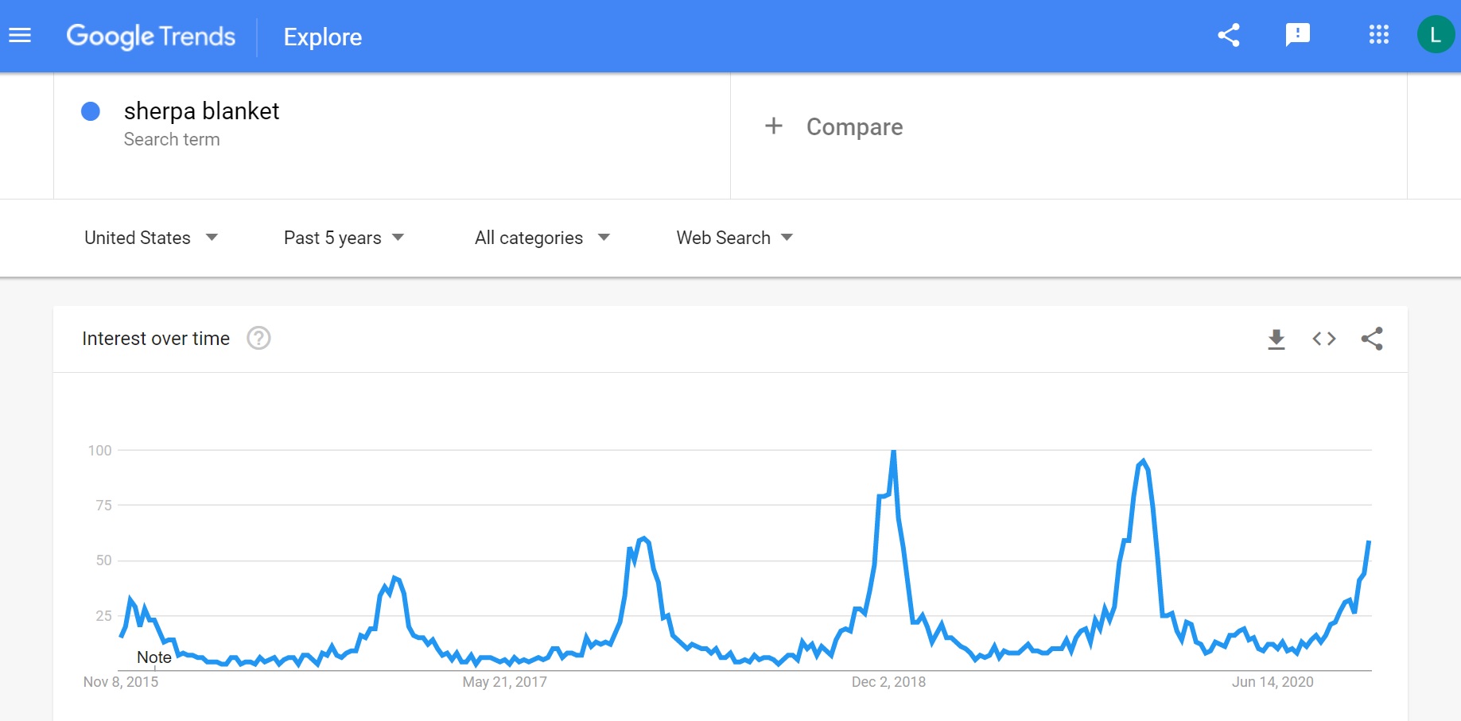Viewport: 1461px width, 721px height.
Task: Go to the Explore section
Action: 323,37
